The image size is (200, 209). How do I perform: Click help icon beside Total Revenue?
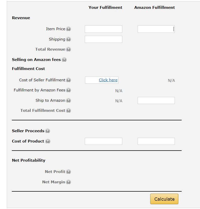[68, 49]
